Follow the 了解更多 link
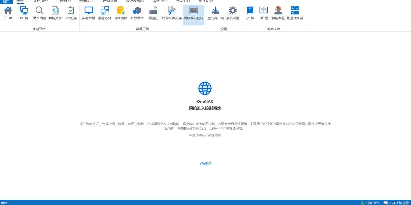The image size is (411, 205). [205, 163]
